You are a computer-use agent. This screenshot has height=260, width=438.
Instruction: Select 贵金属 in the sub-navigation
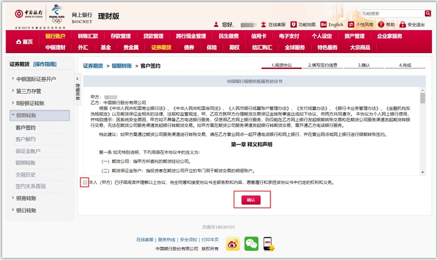[130, 48]
